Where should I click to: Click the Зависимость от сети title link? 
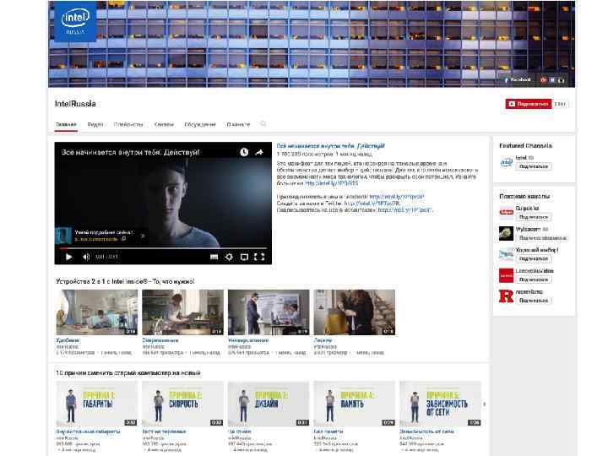pyautogui.click(x=427, y=432)
